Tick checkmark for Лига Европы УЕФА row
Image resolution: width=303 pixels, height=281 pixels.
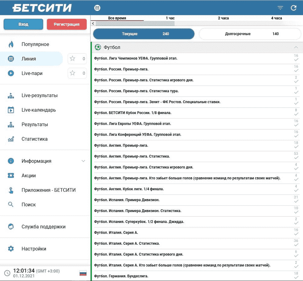296,125
